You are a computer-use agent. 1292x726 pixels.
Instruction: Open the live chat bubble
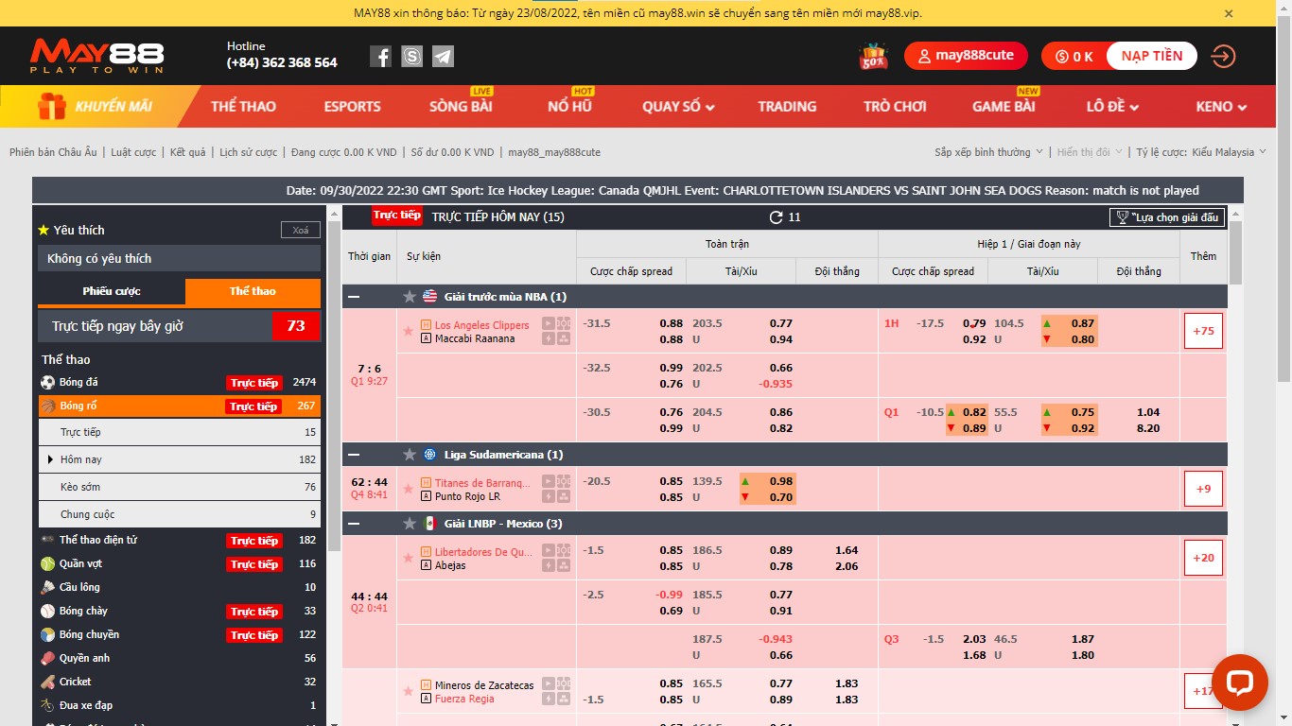[x=1239, y=683]
